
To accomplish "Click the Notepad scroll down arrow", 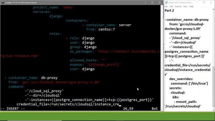I will pyautogui.click(x=213, y=110).
